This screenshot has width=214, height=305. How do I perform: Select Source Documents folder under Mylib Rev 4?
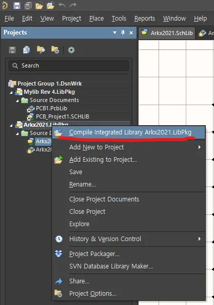[54, 100]
